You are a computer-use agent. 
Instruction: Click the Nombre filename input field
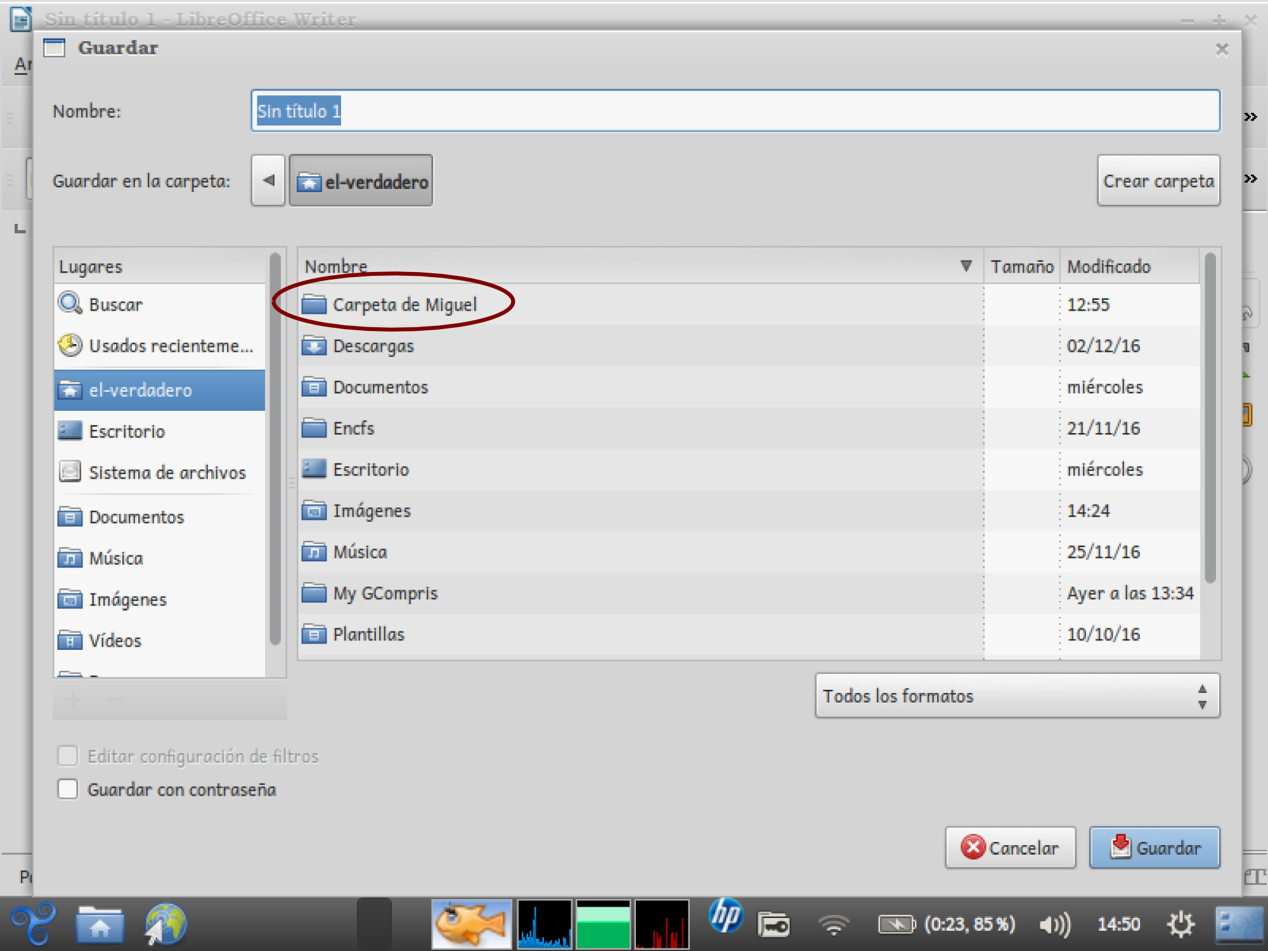tap(735, 111)
